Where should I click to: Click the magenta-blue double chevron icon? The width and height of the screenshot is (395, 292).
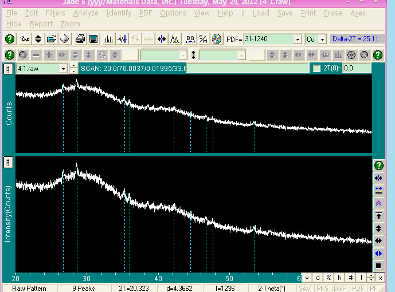tap(378, 203)
